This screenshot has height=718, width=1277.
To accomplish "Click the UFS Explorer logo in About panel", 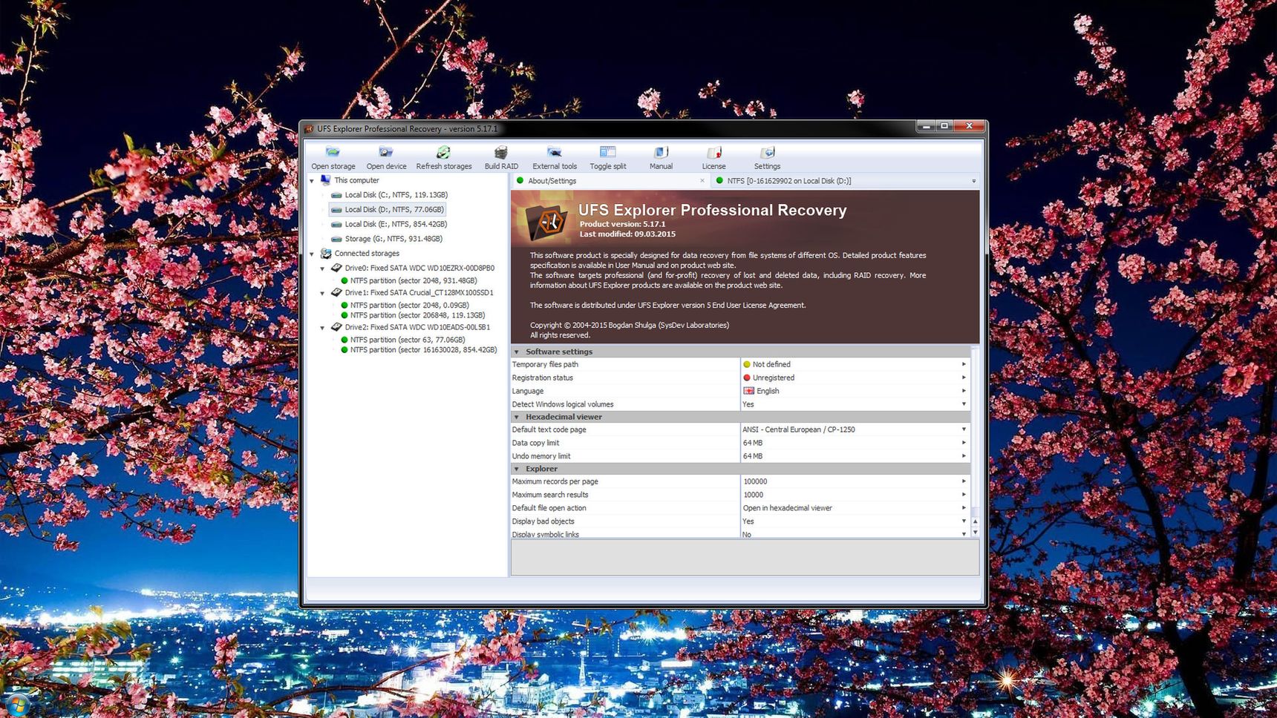I will 548,221.
